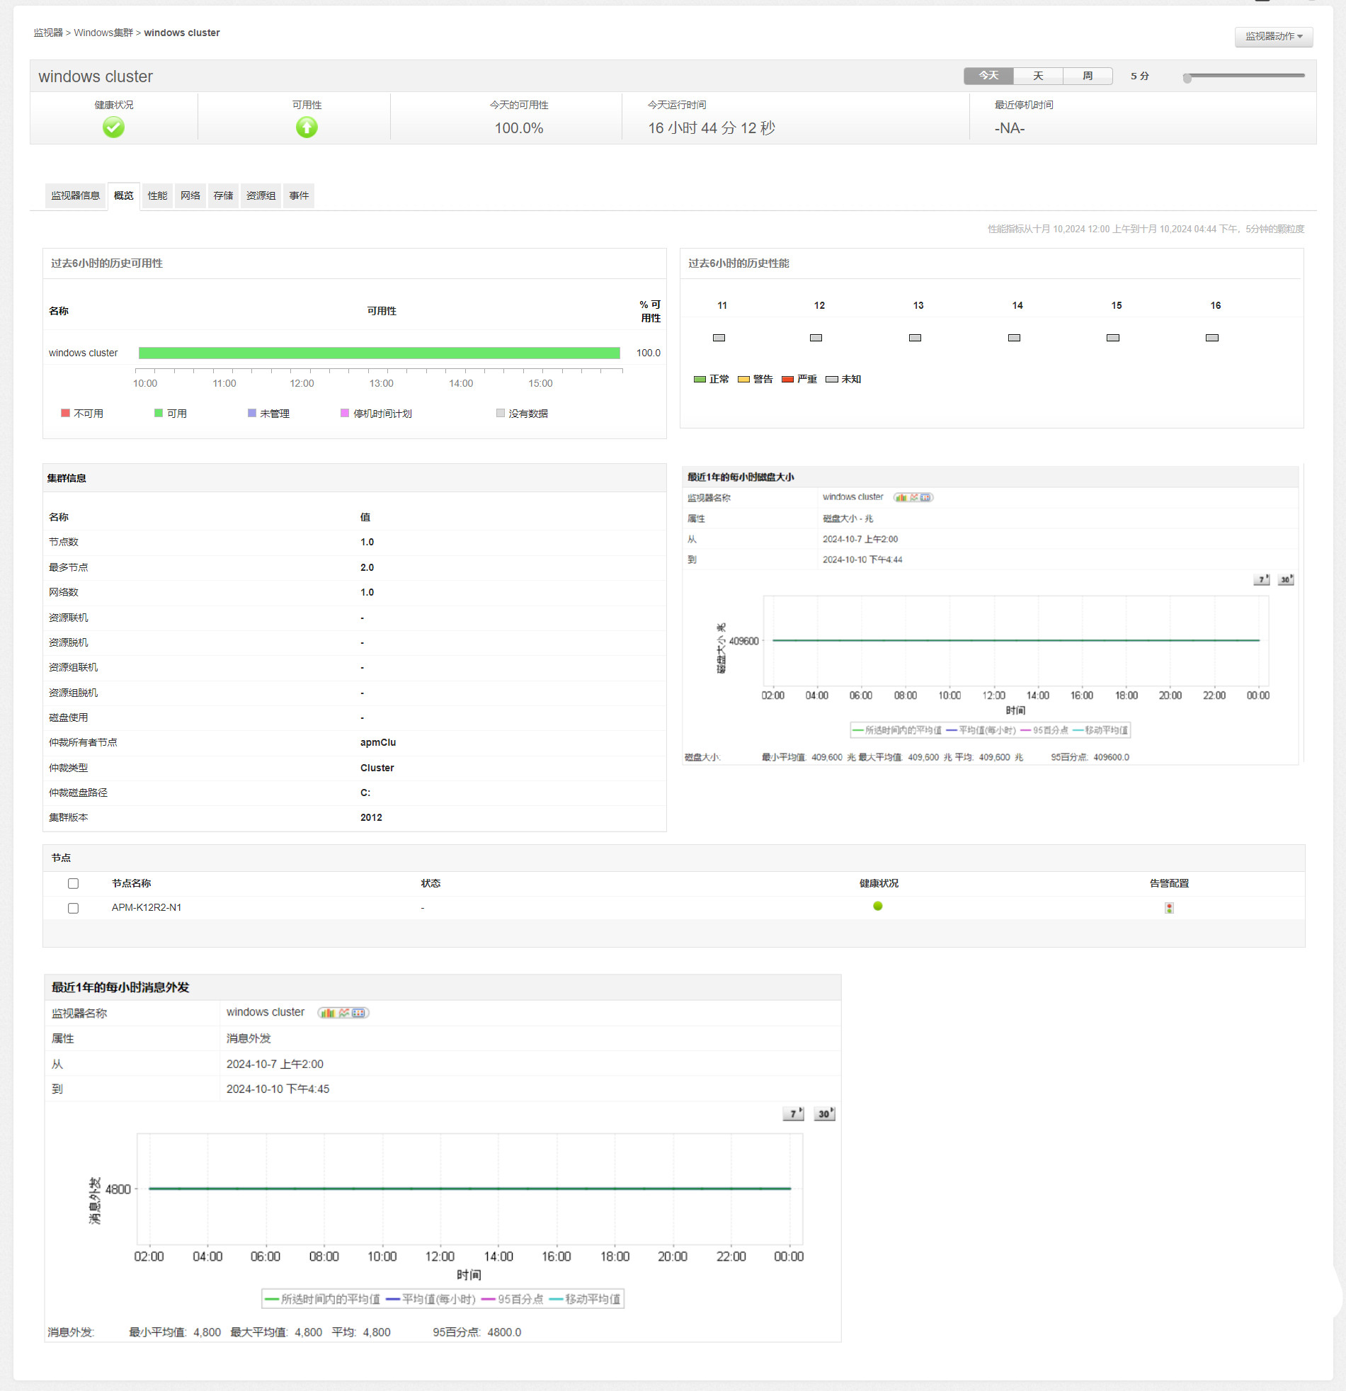Screen dimensions: 1346x1391
Task: Click the 仲裁类型 value Cluster
Action: 377,768
